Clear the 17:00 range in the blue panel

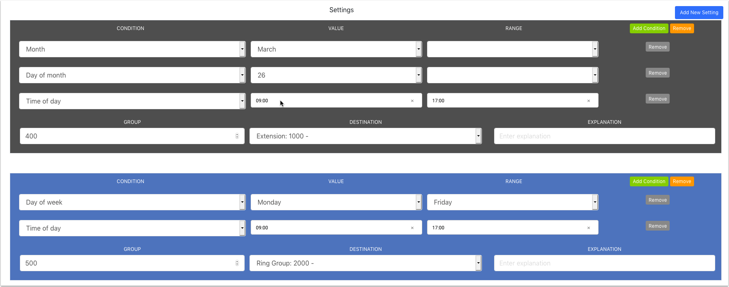[588, 228]
